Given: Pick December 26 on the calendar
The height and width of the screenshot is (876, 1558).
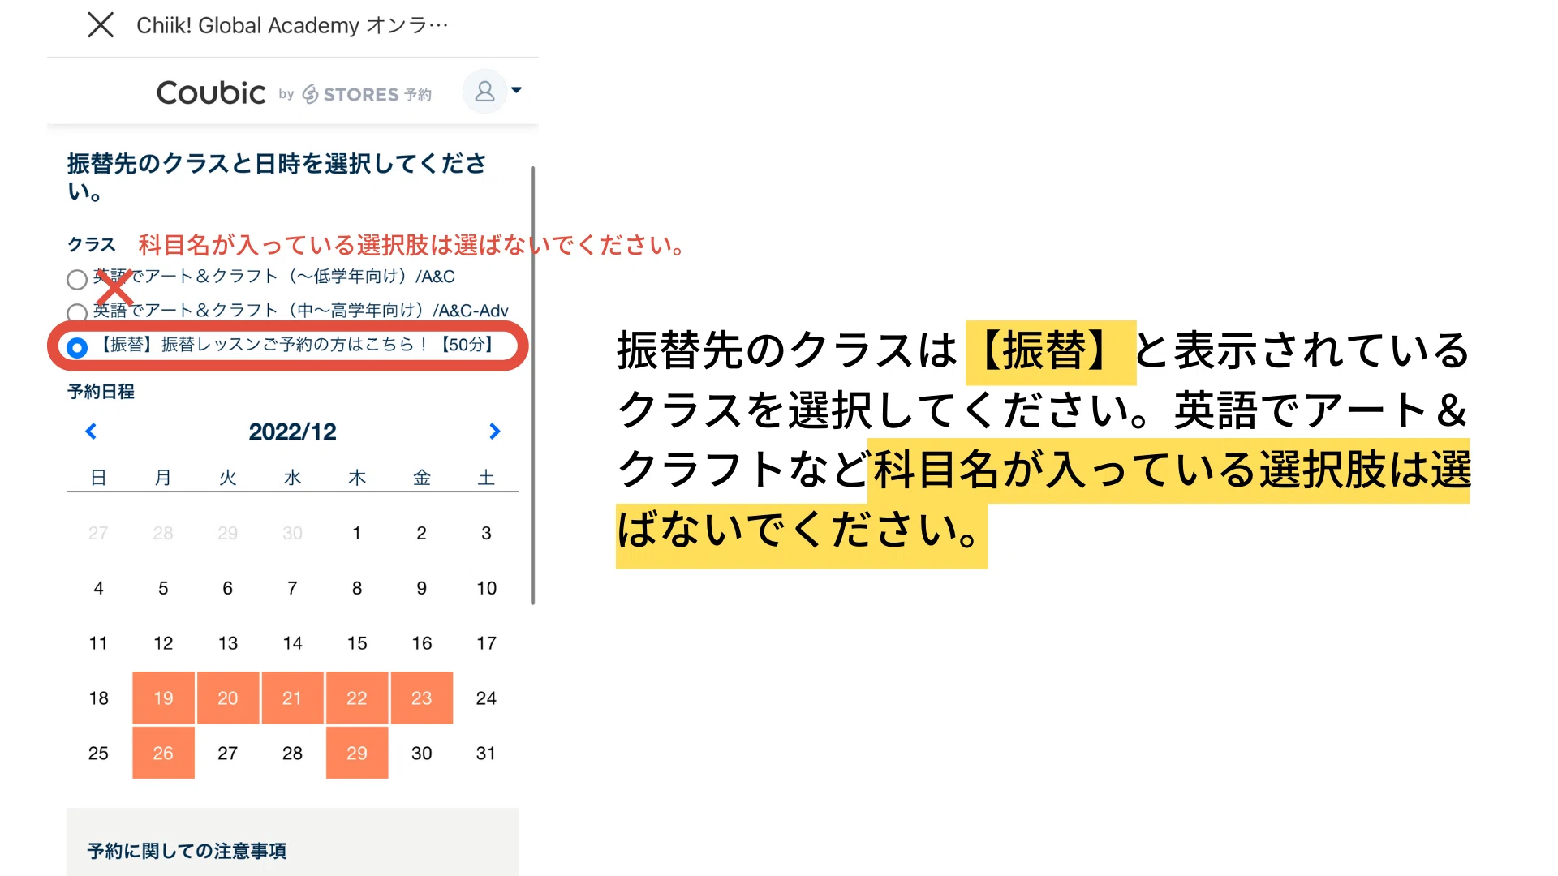Looking at the screenshot, I should [x=163, y=753].
